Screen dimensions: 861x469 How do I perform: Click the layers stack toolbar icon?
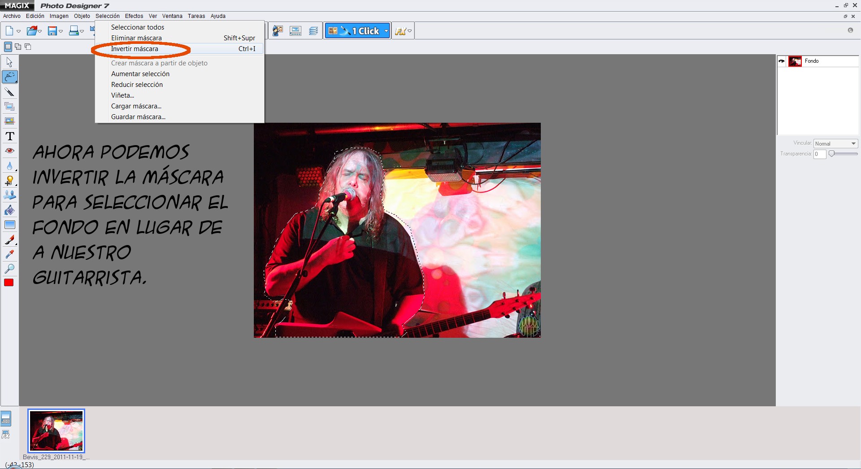[x=313, y=31]
